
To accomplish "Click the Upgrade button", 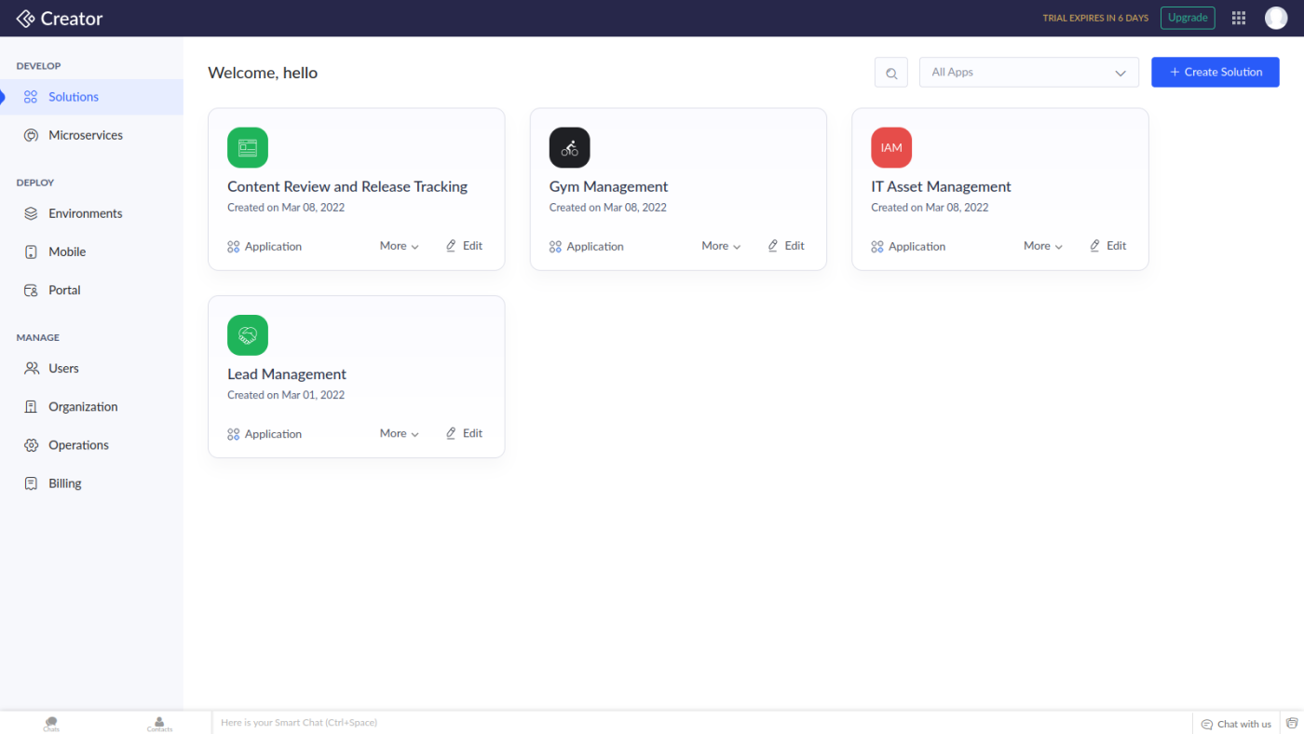I will click(1188, 18).
